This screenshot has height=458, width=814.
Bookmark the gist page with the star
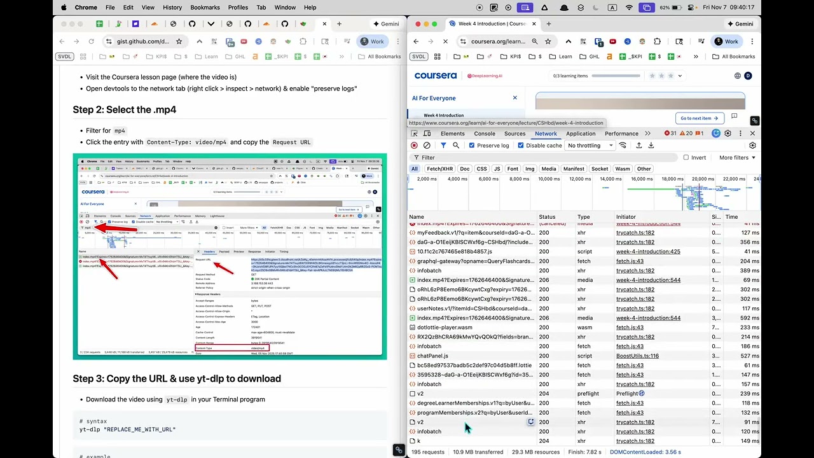[x=179, y=41]
